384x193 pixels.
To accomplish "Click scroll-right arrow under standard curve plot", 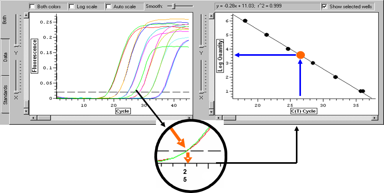I will (x=375, y=117).
